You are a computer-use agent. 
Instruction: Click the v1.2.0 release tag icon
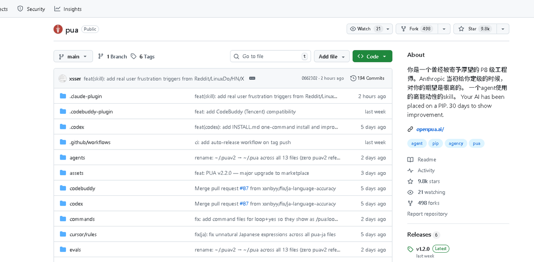coord(410,249)
